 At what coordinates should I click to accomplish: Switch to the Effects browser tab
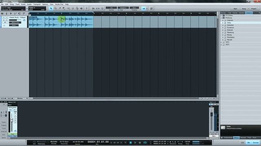[x=236, y=138]
